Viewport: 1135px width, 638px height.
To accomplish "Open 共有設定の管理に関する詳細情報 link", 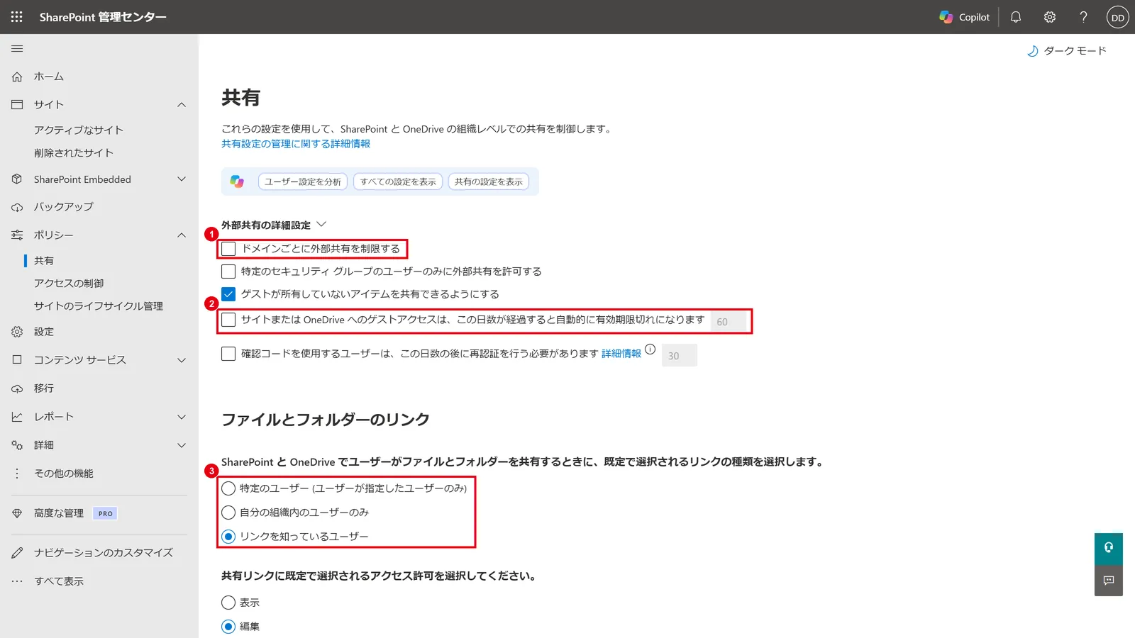I will pyautogui.click(x=296, y=144).
